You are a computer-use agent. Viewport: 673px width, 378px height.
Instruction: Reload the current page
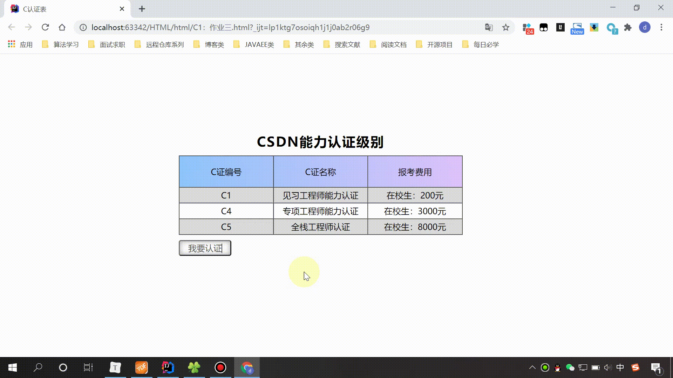tap(45, 27)
